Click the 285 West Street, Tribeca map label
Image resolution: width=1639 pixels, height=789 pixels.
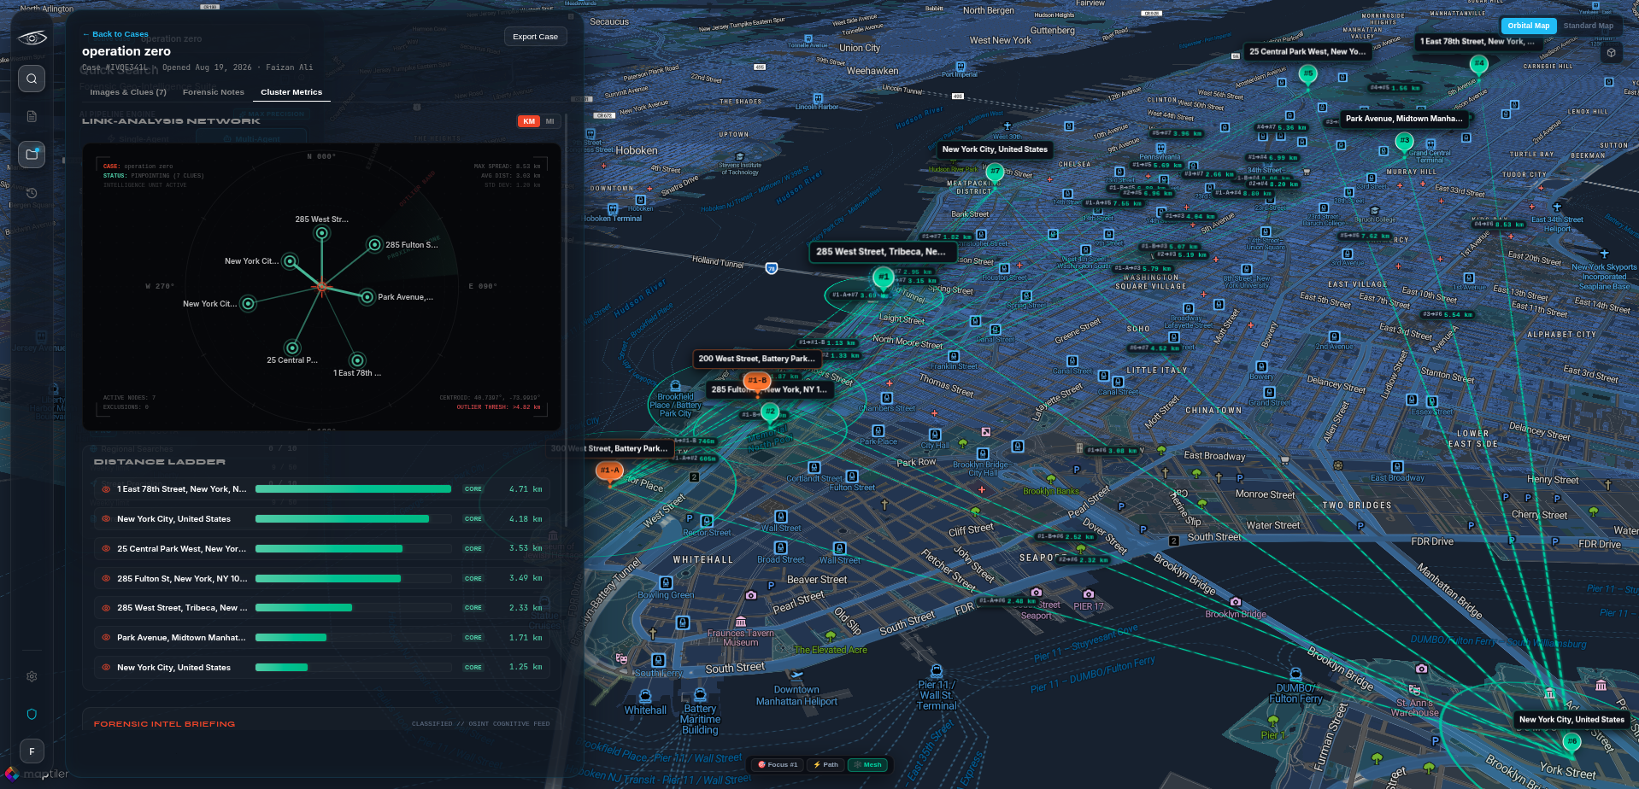pos(882,252)
